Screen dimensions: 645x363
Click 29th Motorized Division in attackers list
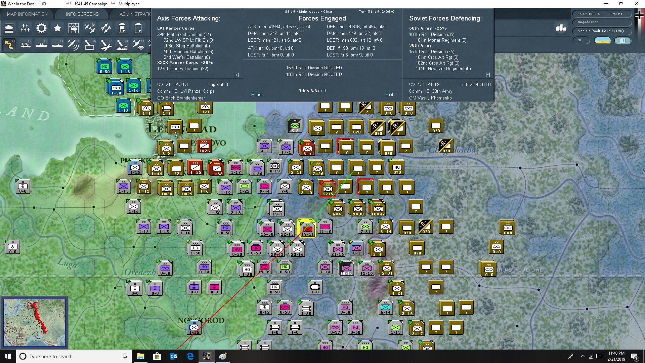[x=184, y=35]
